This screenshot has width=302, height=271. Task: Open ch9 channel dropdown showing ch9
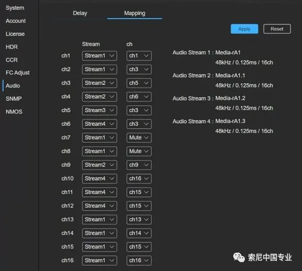click(x=139, y=165)
